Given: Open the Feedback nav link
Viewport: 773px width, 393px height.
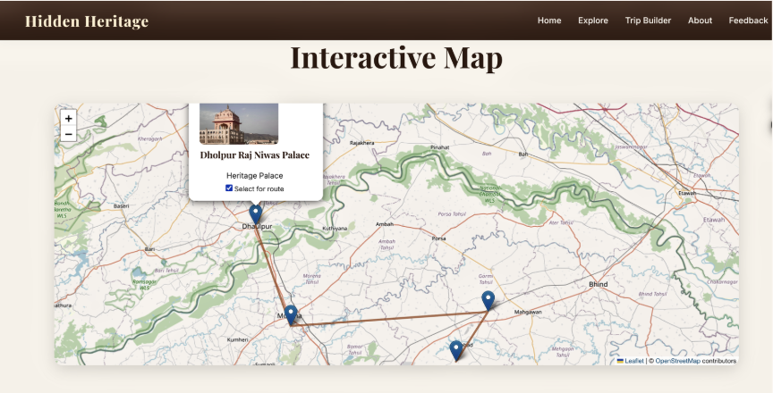Looking at the screenshot, I should (748, 21).
